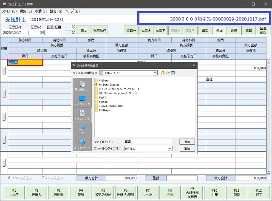The height and width of the screenshot is (201, 272).
Task: Click the 参照 toolbar button
Action: [x=234, y=30]
